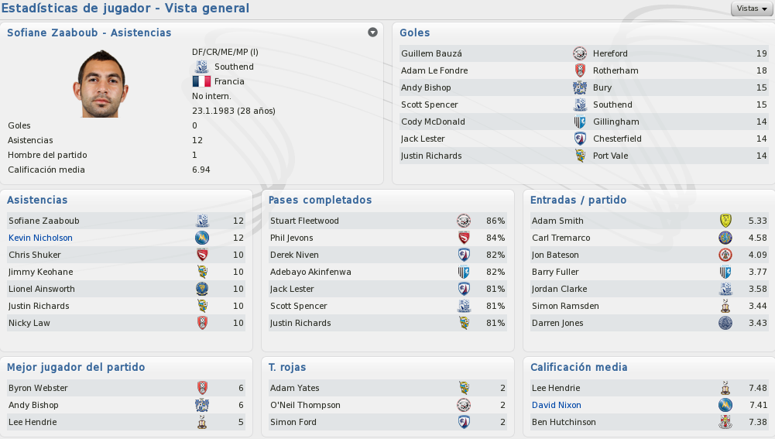Select Guillem Bauzá row in Goles table
775x439 pixels.
pos(584,53)
